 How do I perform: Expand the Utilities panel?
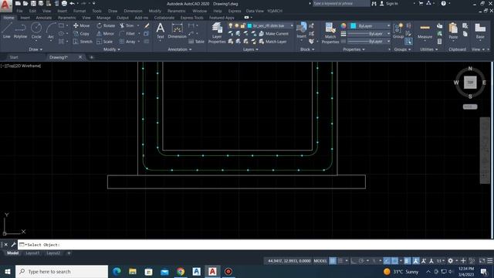click(429, 49)
